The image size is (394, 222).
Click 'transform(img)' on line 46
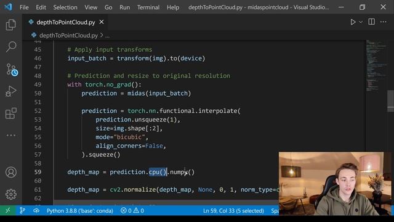tap(142, 59)
